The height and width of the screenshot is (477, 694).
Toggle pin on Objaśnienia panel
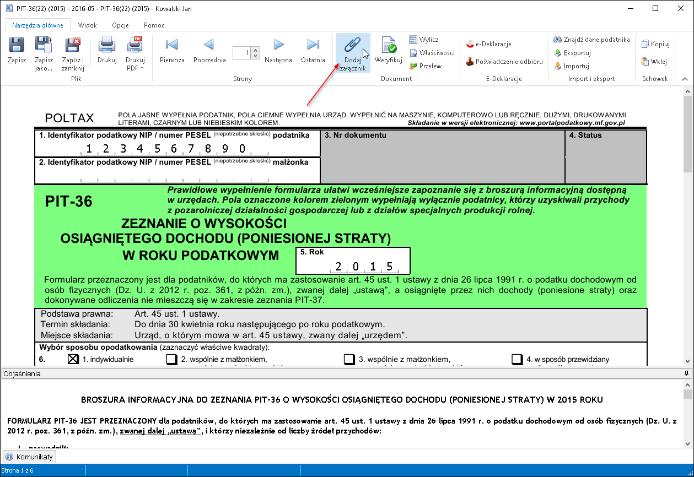tap(686, 373)
